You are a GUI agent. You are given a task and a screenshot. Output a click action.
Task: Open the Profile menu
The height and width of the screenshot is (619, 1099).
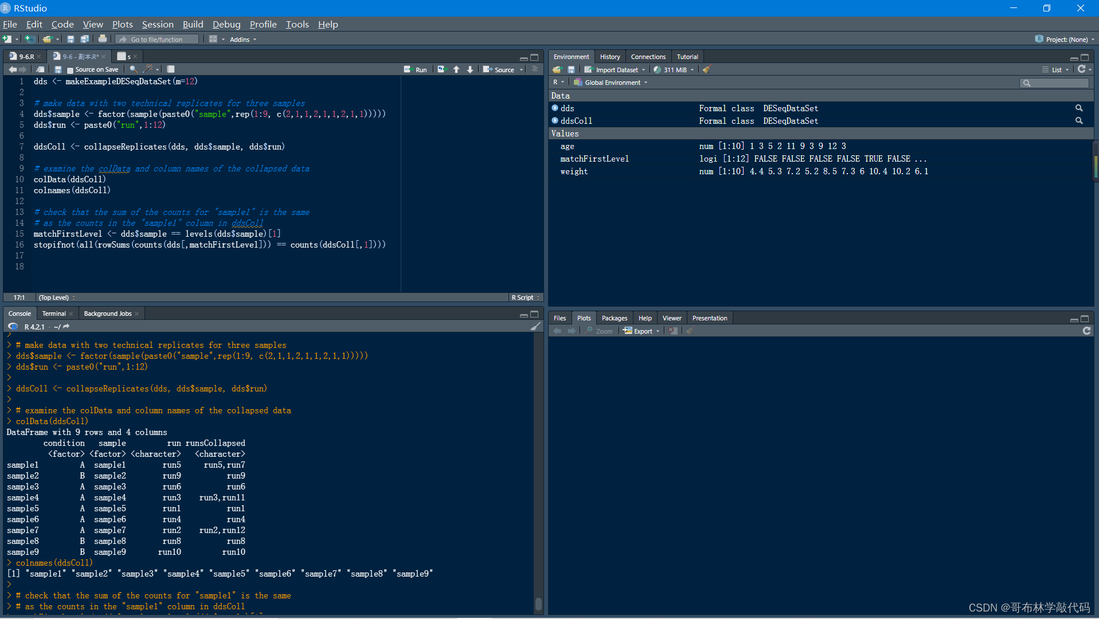[x=263, y=24]
